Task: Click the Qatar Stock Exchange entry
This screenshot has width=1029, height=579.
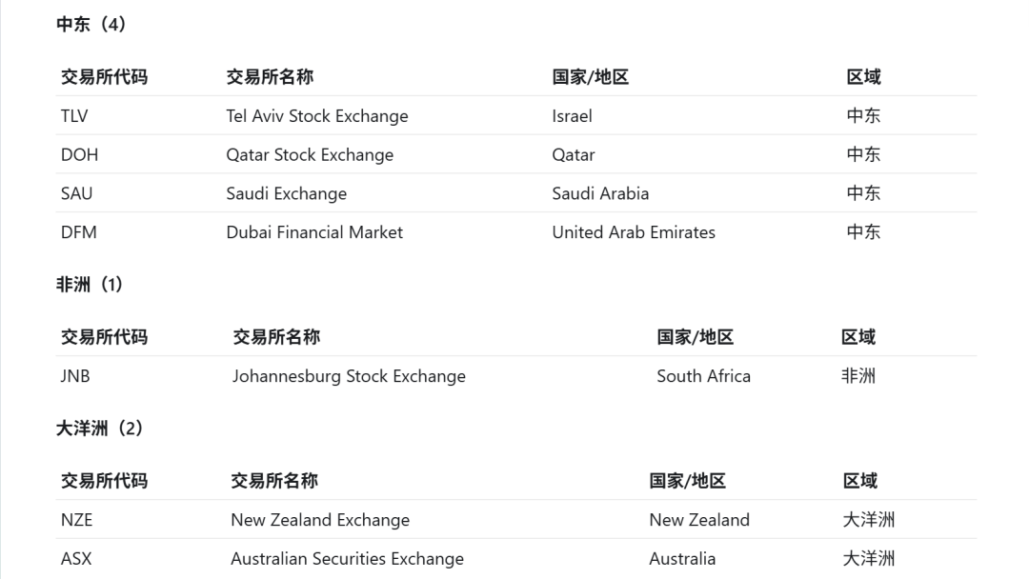Action: 310,155
